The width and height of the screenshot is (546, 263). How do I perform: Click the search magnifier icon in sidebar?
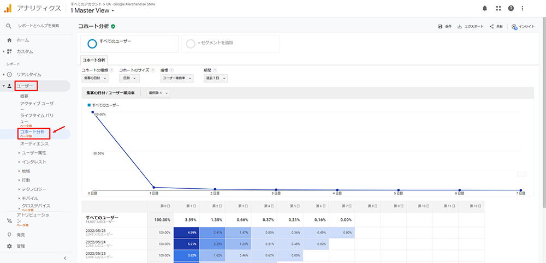click(9, 26)
